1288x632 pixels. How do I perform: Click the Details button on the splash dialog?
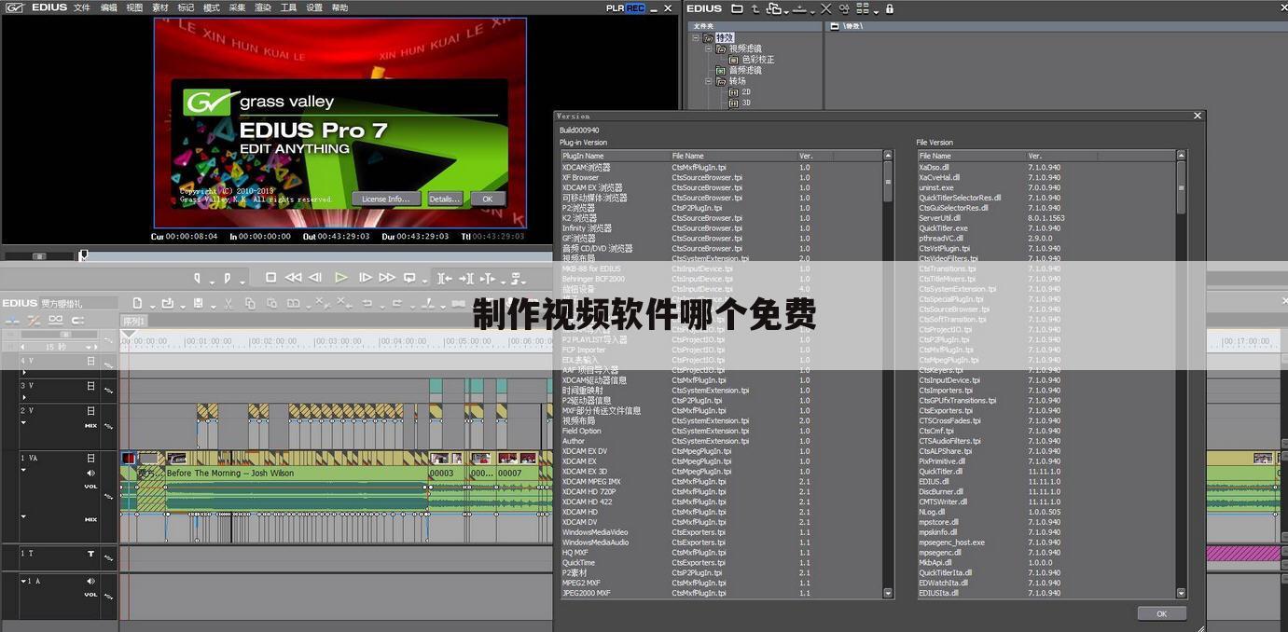(445, 199)
